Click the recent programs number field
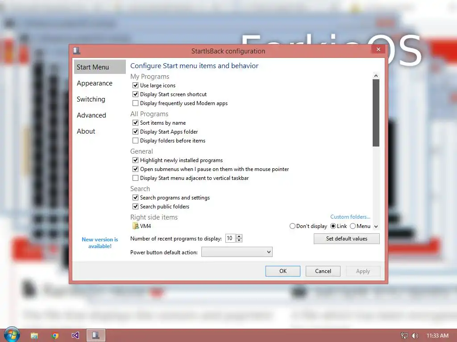The height and width of the screenshot is (342, 457). coord(231,238)
